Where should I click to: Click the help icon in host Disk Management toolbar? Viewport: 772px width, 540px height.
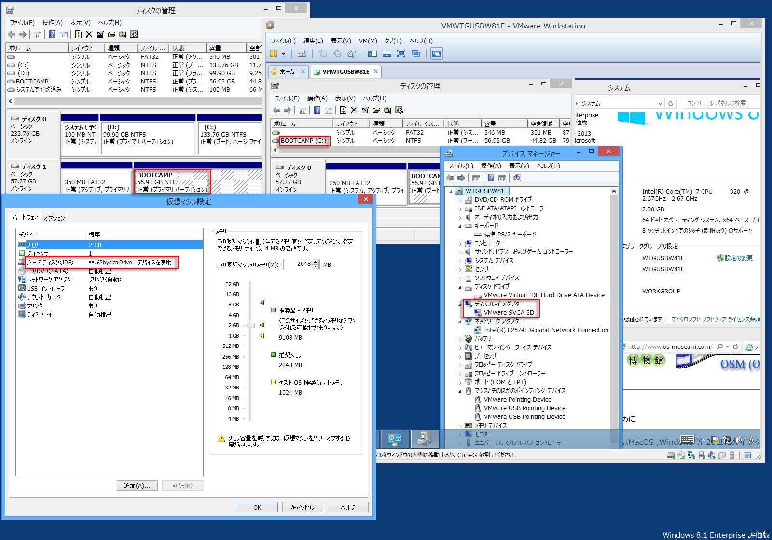point(52,34)
